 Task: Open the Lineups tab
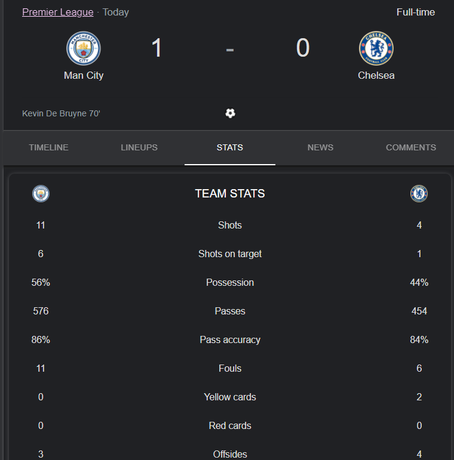[139, 147]
